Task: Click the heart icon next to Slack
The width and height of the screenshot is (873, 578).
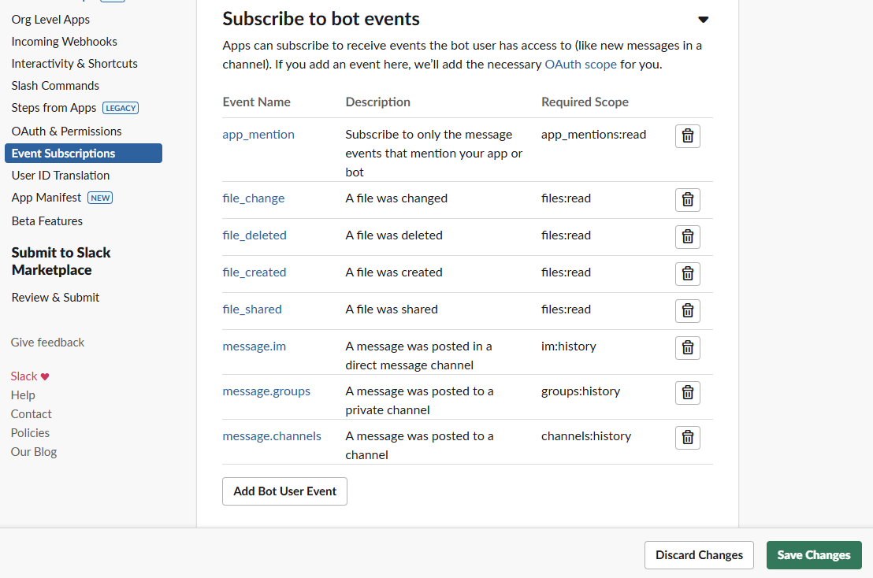Action: 45,376
